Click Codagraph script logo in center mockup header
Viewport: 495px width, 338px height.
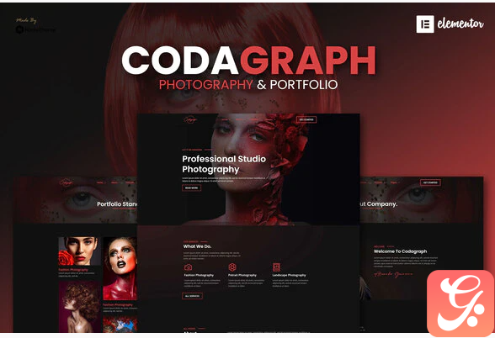(x=190, y=119)
